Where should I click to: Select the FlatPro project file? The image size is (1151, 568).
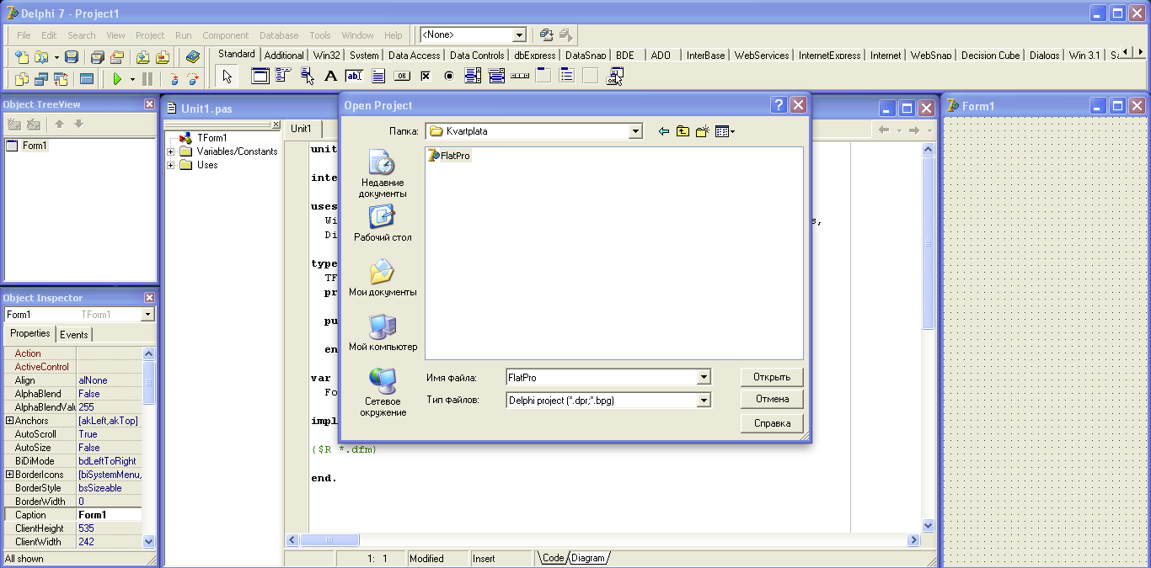coord(449,156)
